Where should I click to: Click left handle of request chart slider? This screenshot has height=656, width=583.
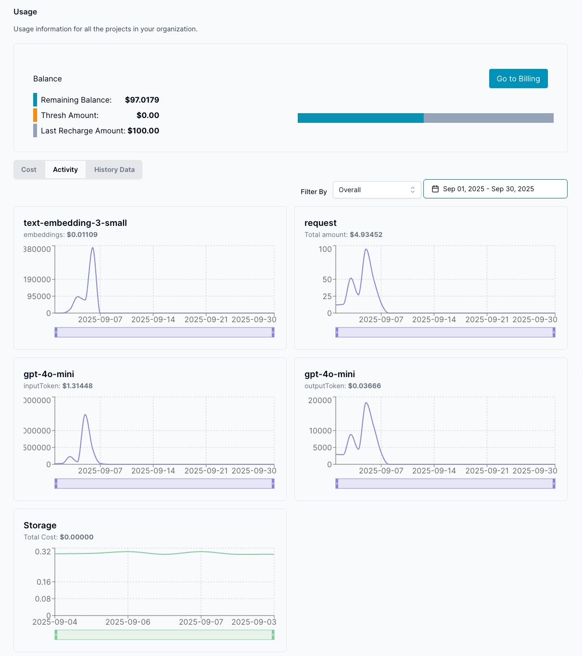click(x=337, y=332)
